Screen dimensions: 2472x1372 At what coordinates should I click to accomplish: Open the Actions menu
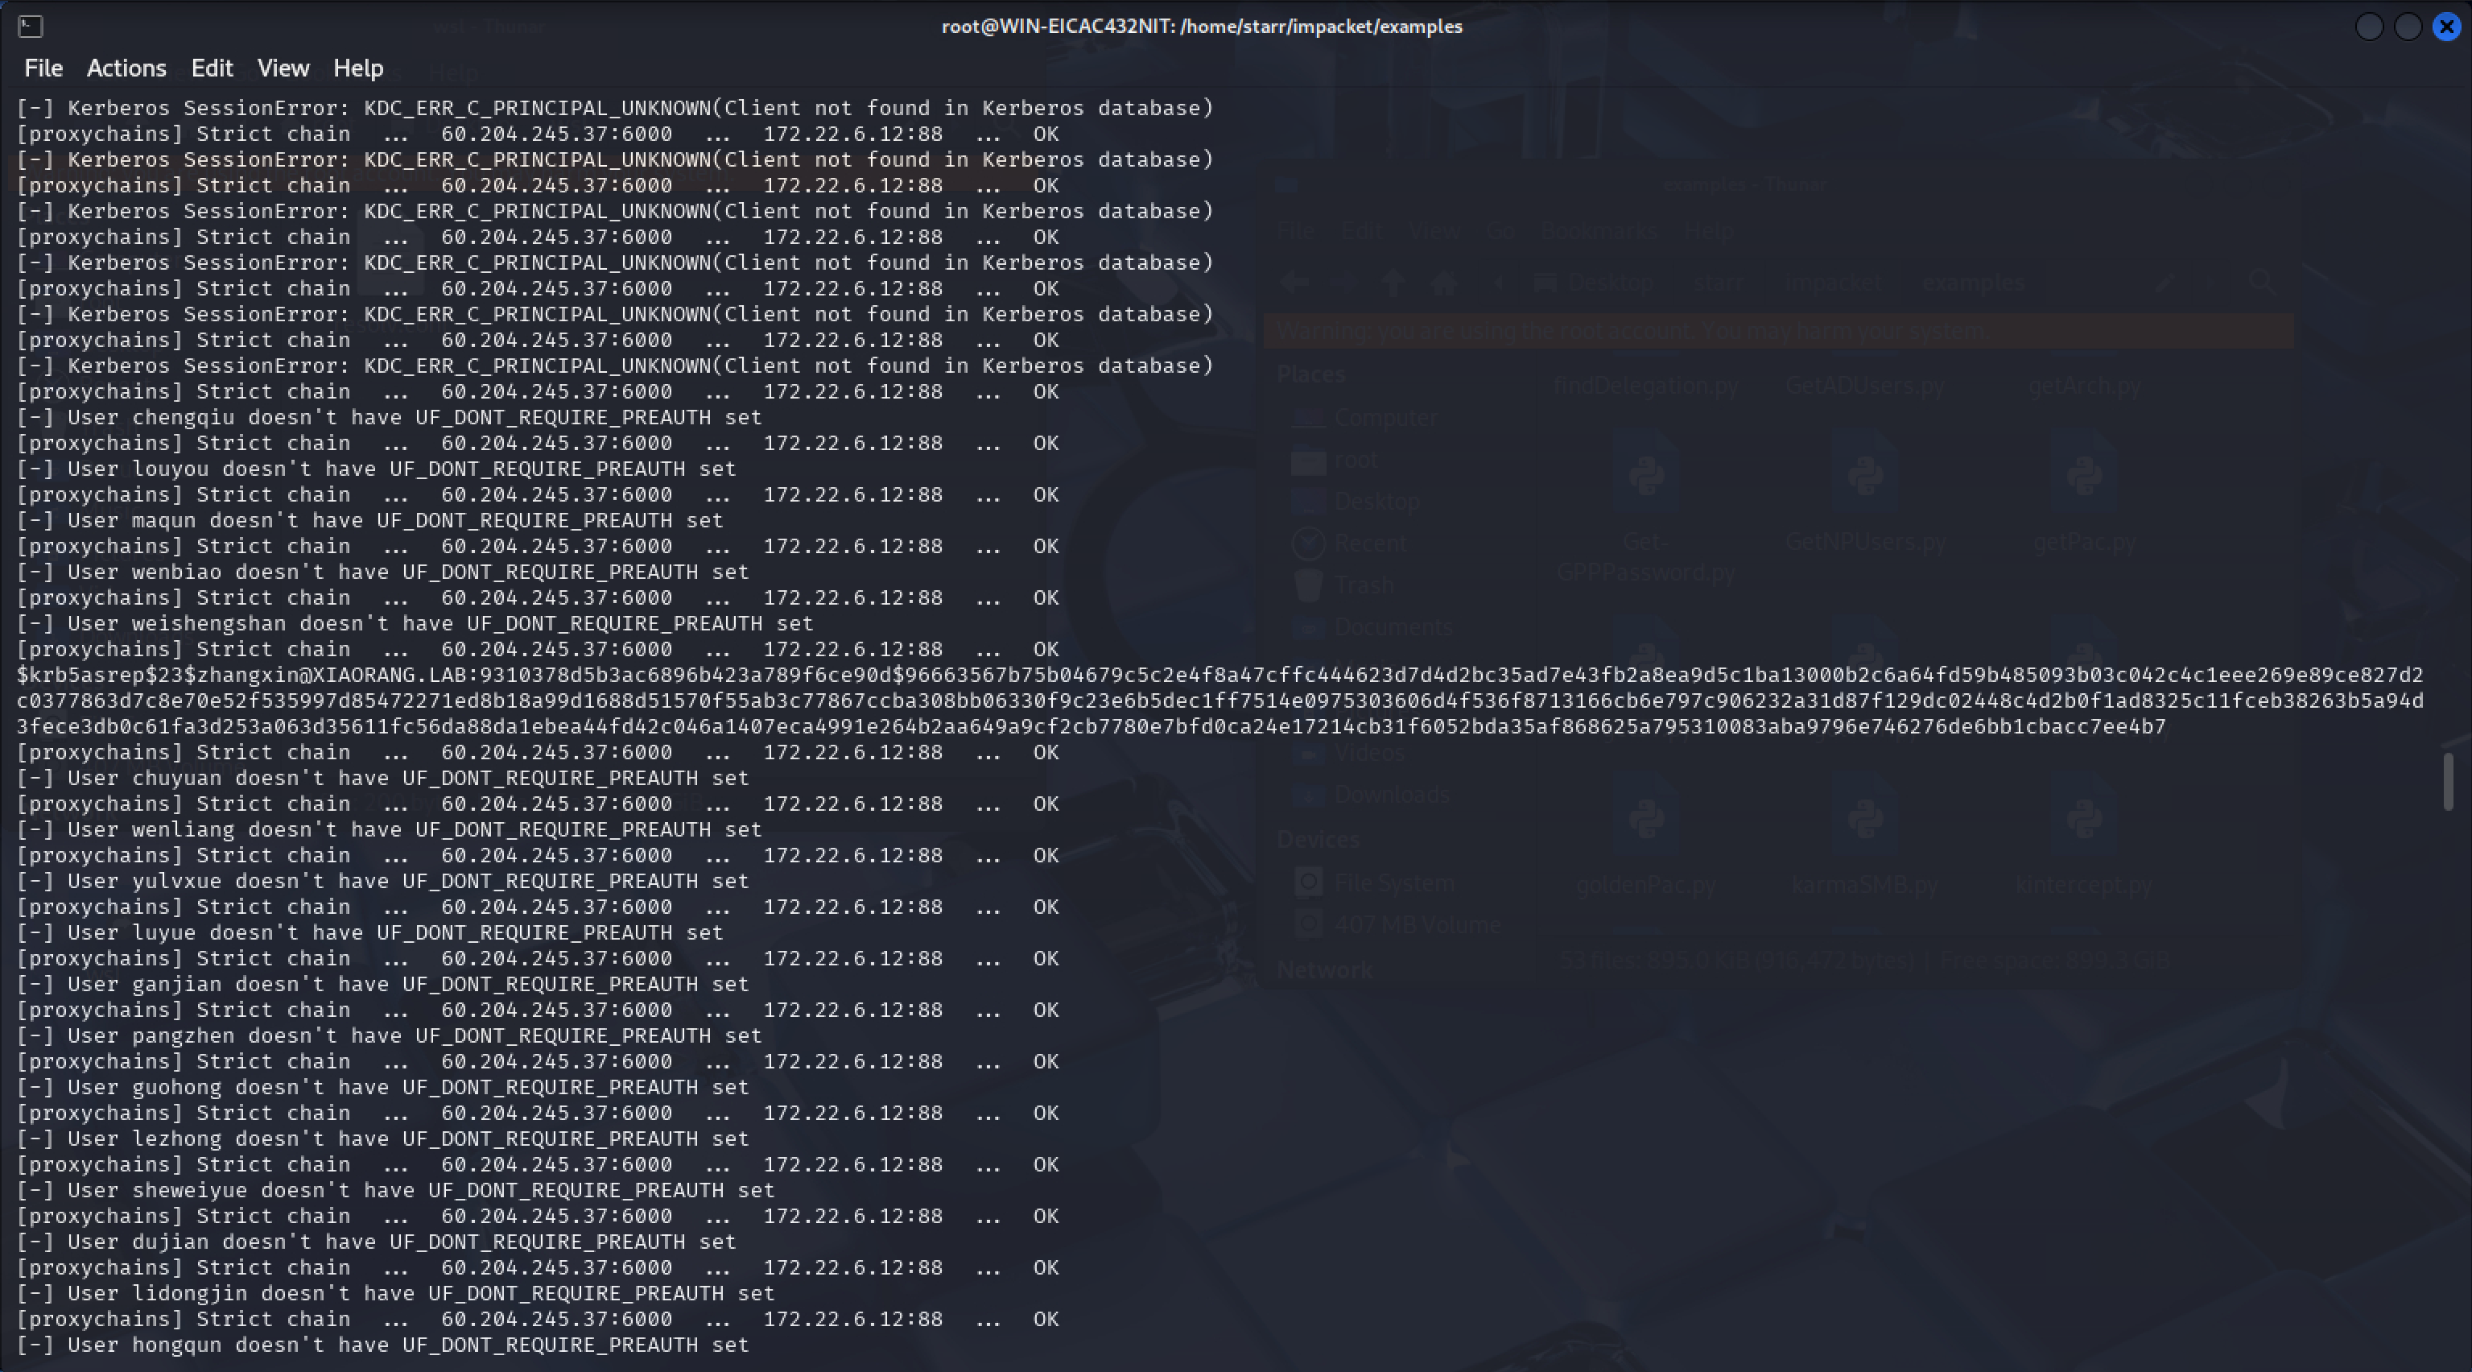126,68
